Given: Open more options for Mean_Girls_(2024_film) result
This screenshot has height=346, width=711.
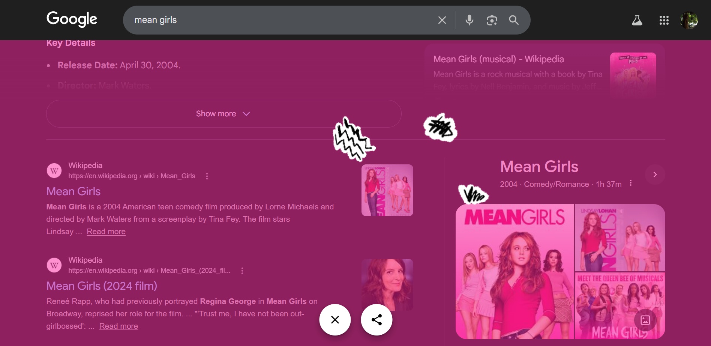Looking at the screenshot, I should point(242,271).
